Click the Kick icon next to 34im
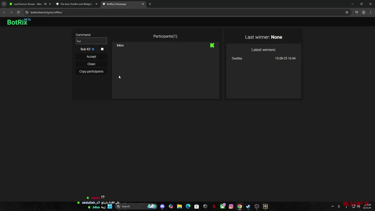This screenshot has width=375, height=211. point(212,45)
